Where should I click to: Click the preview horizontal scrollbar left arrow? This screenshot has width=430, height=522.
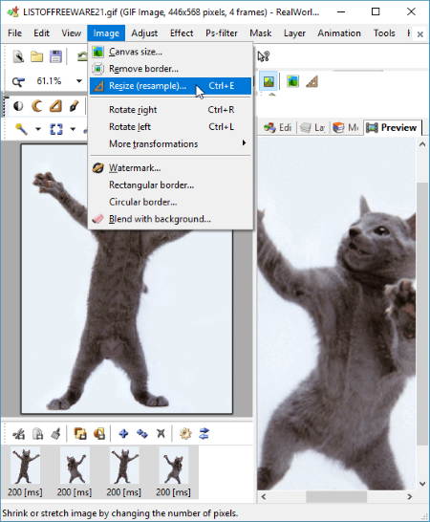point(264,497)
